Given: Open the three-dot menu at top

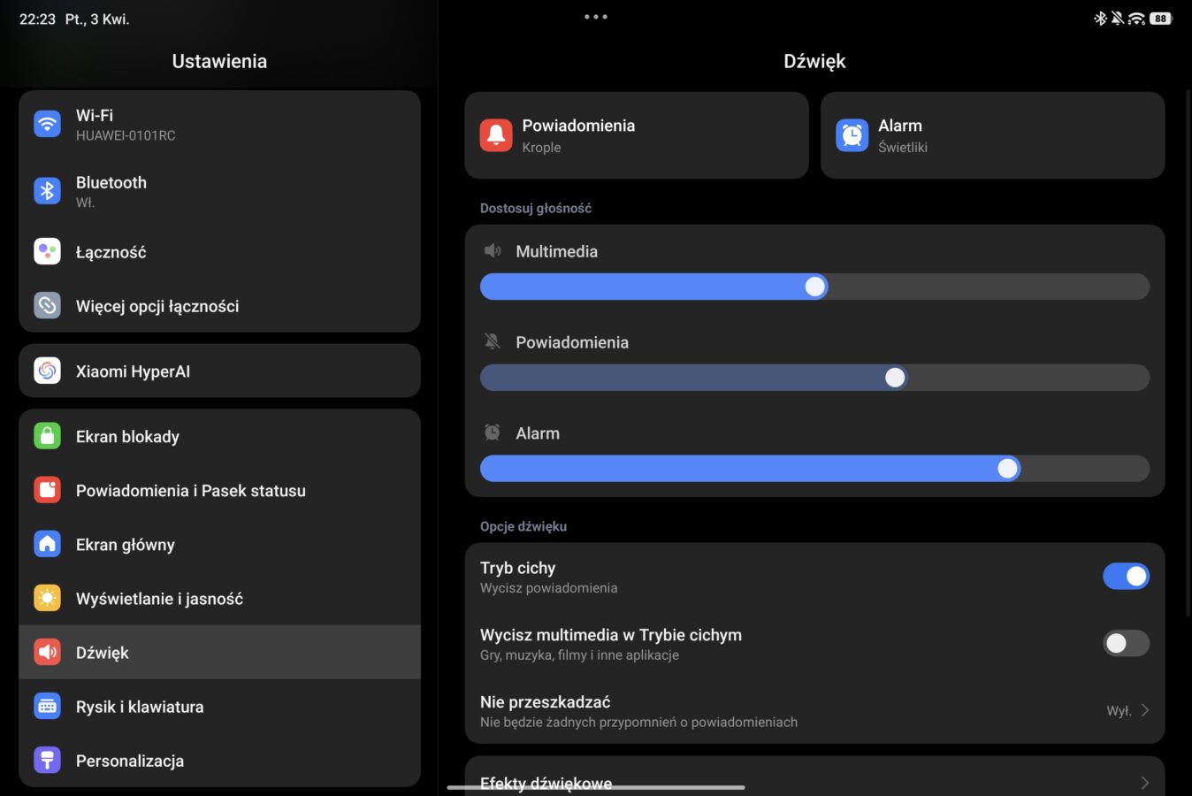Looking at the screenshot, I should point(595,17).
